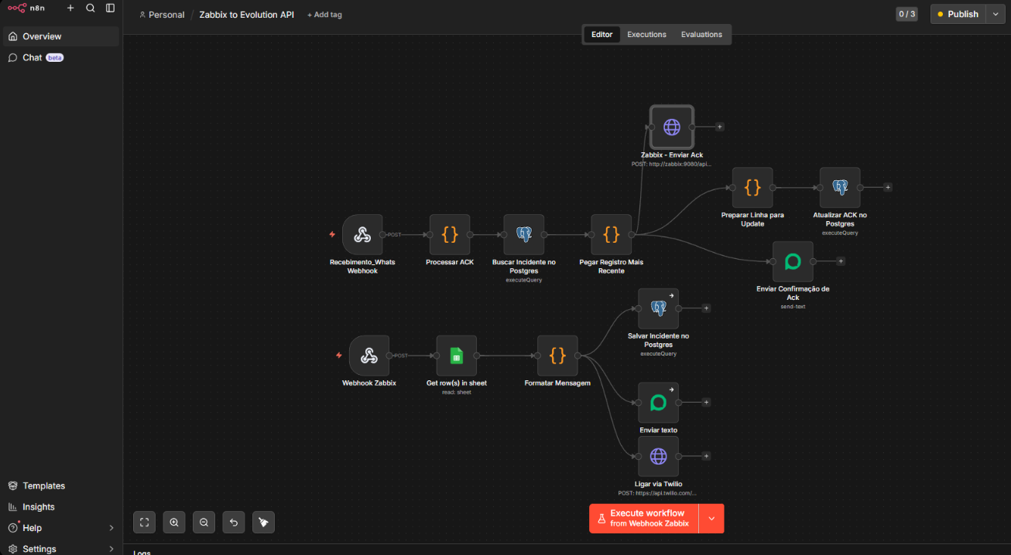The image size is (1011, 555).
Task: Open the Publish dropdown arrow
Action: (x=996, y=14)
